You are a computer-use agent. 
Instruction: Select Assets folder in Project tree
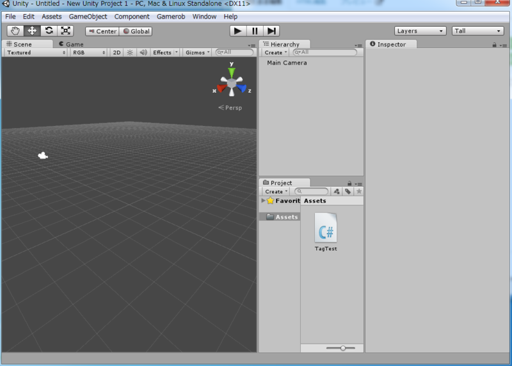click(x=280, y=217)
